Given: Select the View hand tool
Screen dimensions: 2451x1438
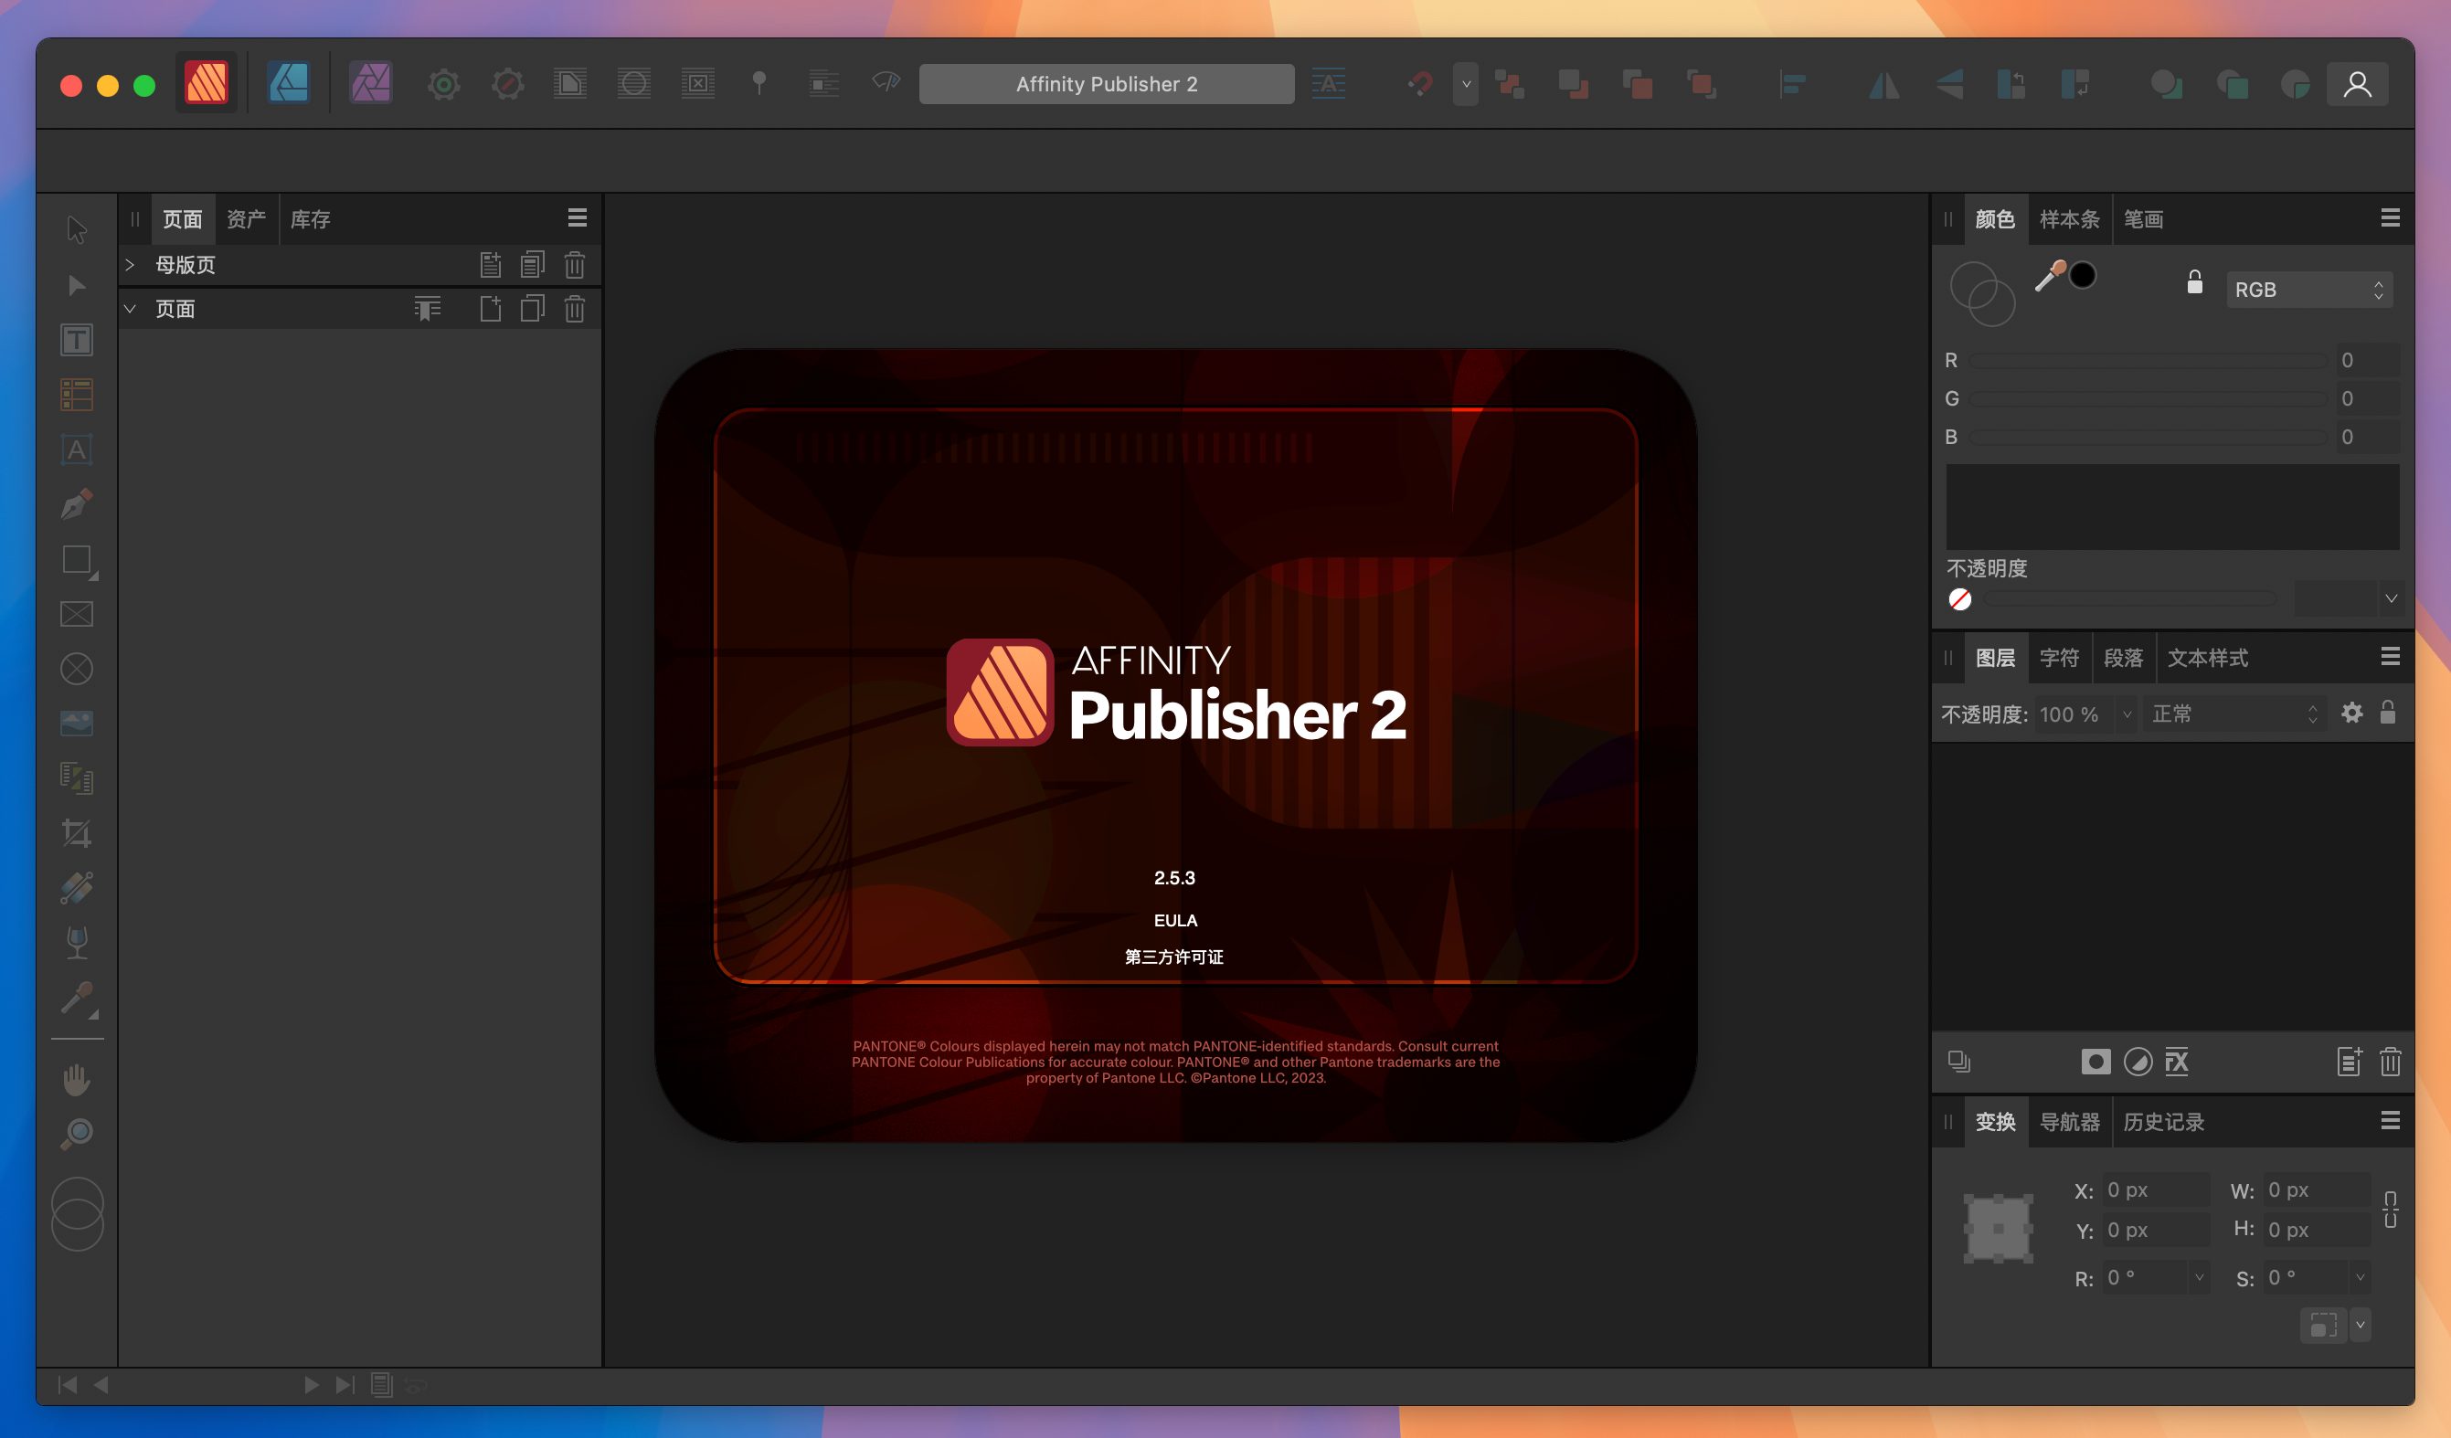Looking at the screenshot, I should [77, 1079].
